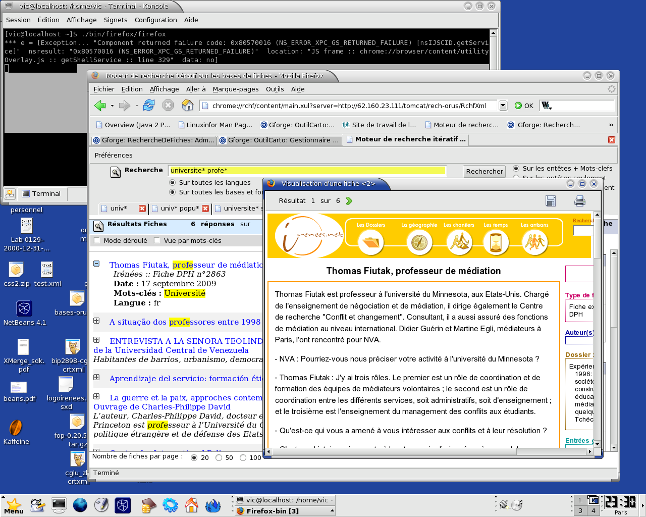
Task: Click the back navigation arrow
Action: click(x=100, y=105)
